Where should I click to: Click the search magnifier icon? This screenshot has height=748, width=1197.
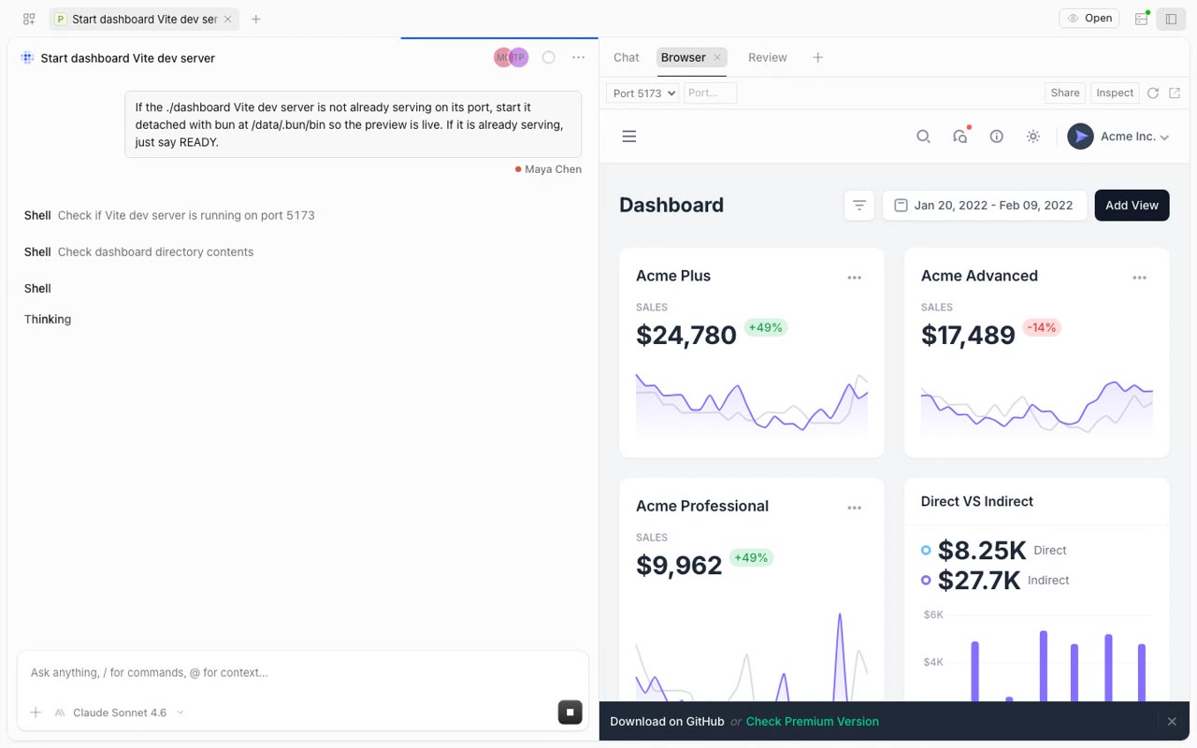[923, 137]
